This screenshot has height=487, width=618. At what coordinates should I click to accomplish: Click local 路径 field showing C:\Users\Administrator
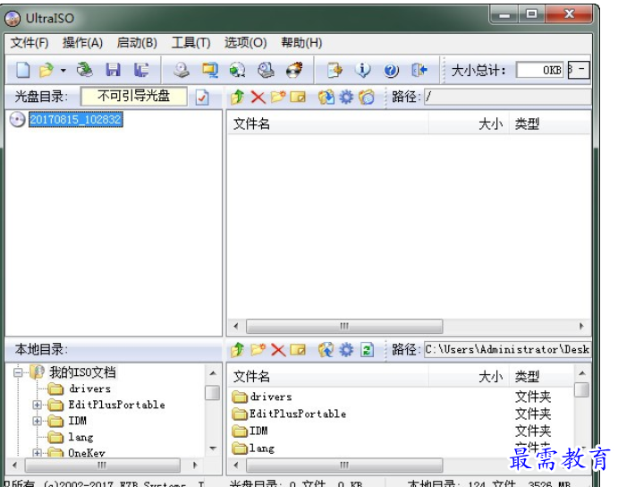point(507,350)
